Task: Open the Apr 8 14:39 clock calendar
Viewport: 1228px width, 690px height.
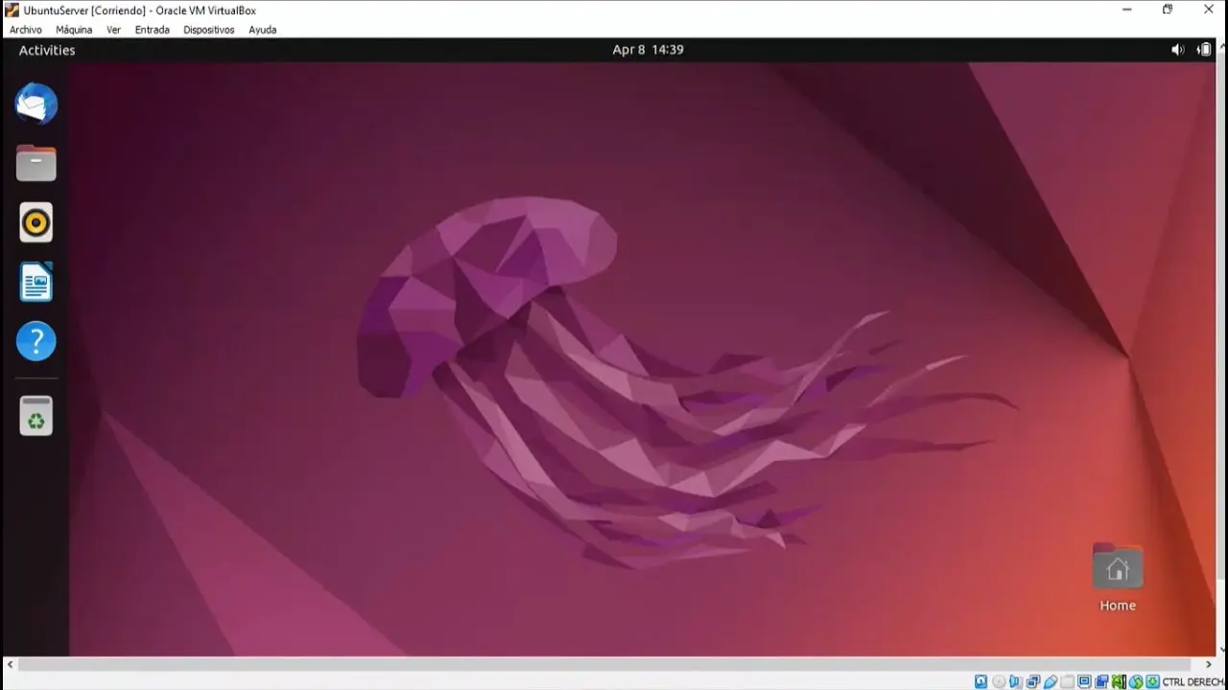Action: 648,50
